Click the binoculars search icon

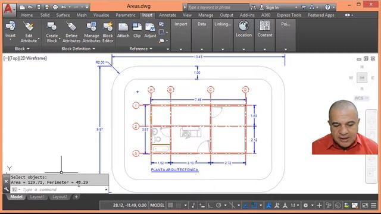[x=253, y=7]
